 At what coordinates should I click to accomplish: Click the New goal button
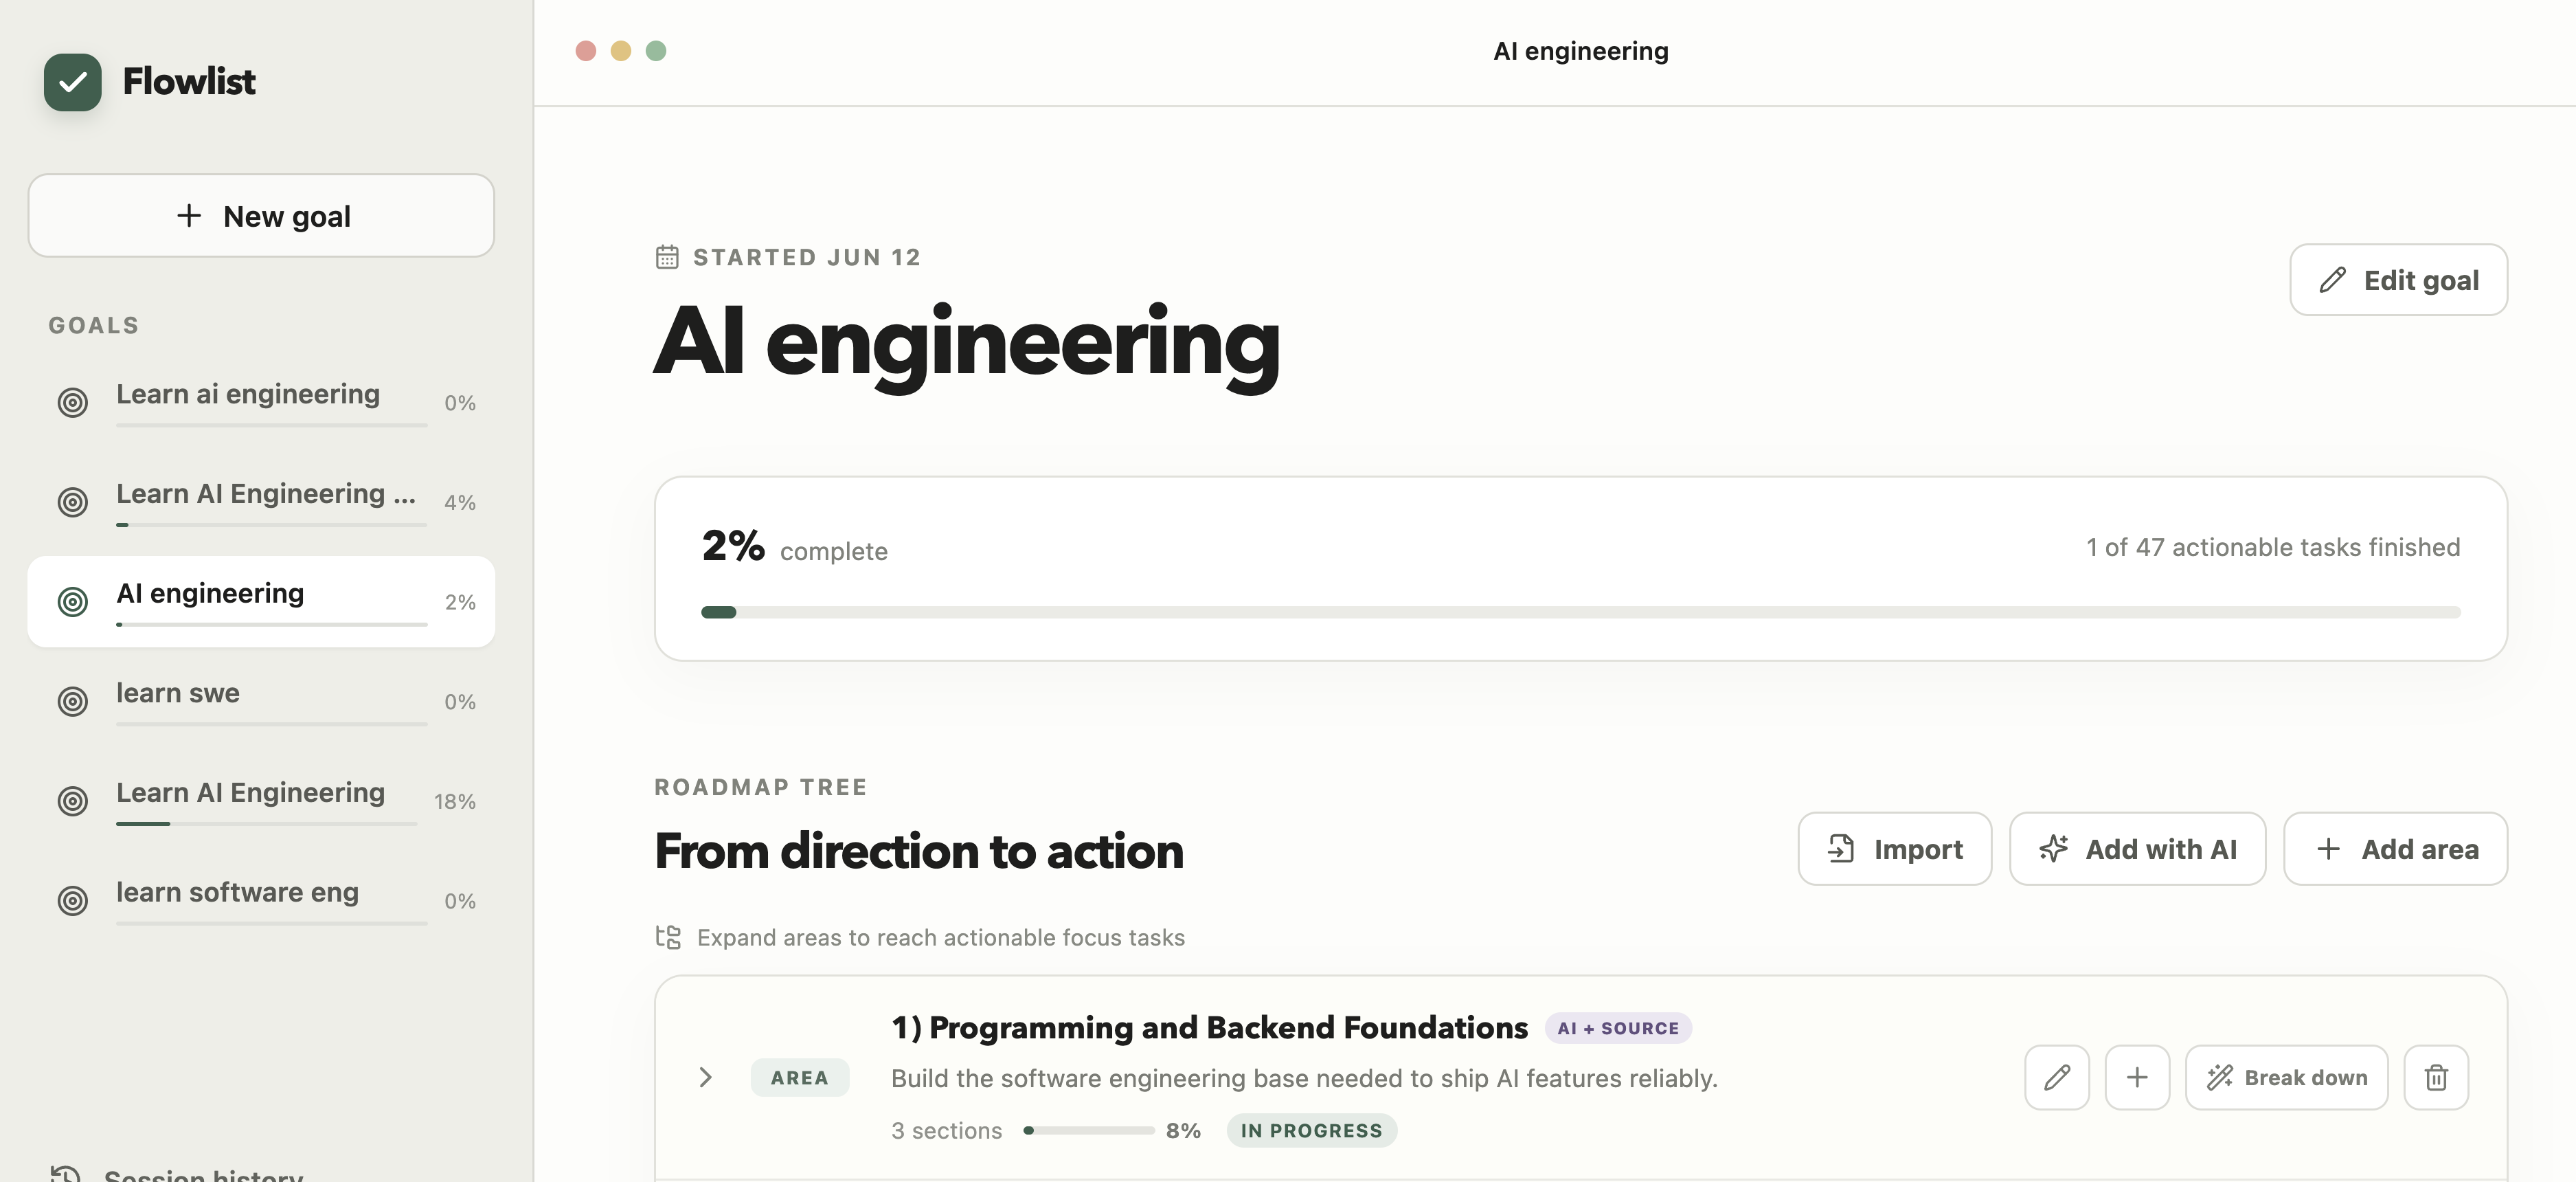point(261,215)
